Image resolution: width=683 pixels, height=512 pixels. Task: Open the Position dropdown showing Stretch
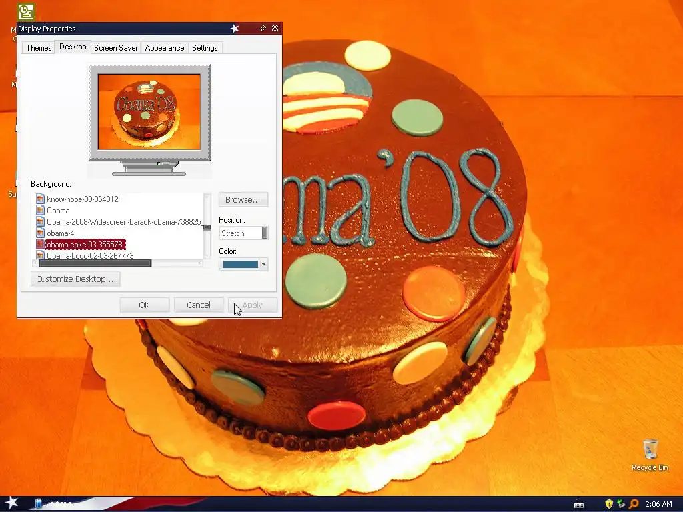point(243,233)
